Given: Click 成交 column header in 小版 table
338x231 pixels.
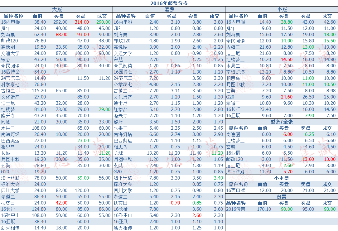Looking at the screenshot, I should pyautogui.click(x=327, y=16).
